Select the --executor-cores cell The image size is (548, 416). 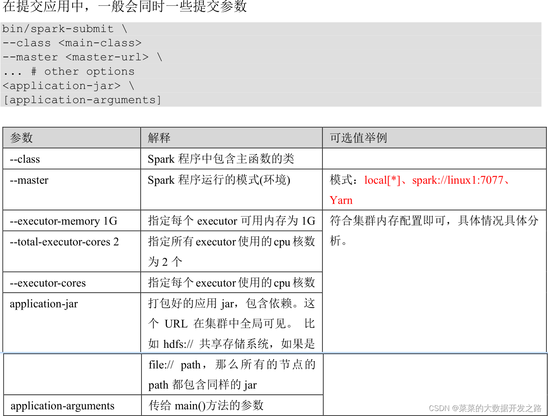[x=72, y=283]
